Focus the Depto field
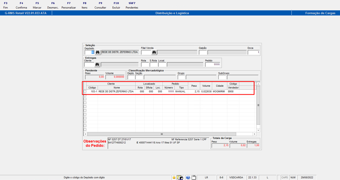This screenshot has width=340, height=180. [x=131, y=77]
